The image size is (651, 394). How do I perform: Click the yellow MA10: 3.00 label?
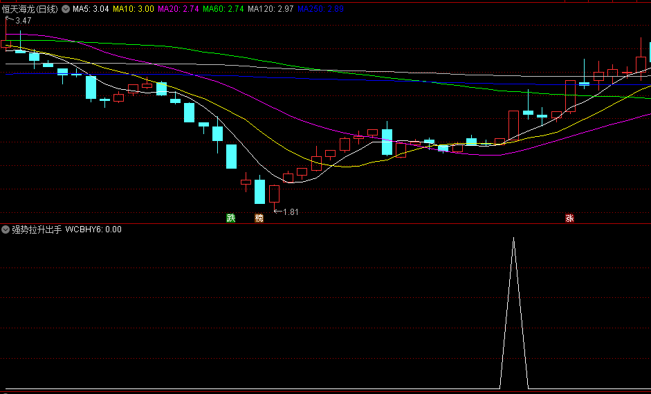pos(134,9)
